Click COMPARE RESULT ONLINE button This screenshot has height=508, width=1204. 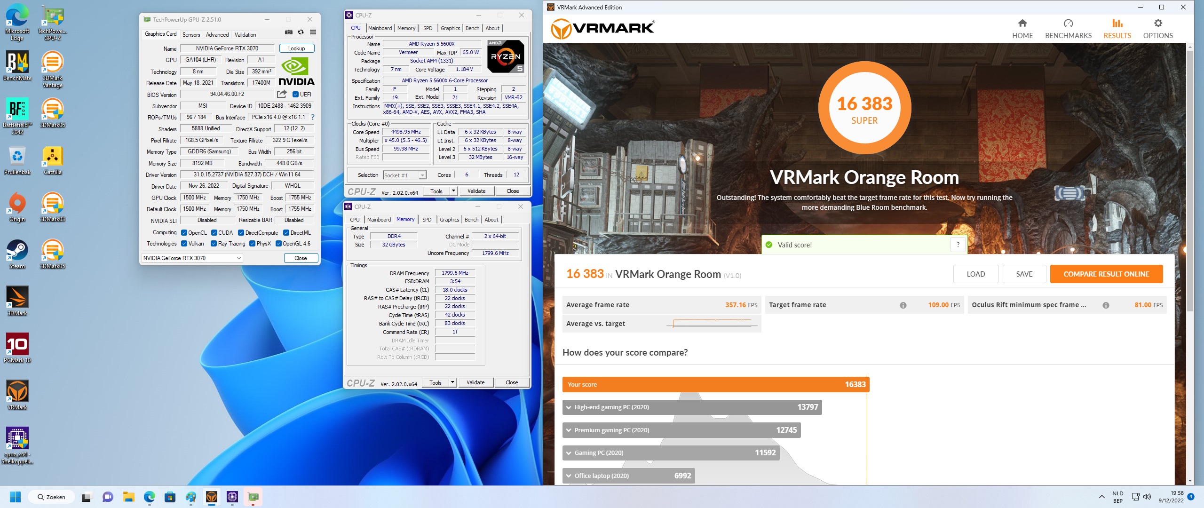point(1106,274)
